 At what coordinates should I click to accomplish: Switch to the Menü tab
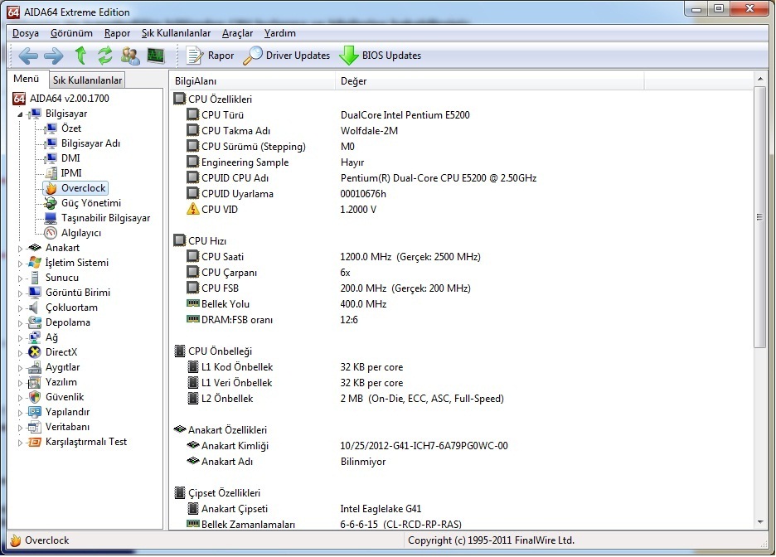click(27, 79)
